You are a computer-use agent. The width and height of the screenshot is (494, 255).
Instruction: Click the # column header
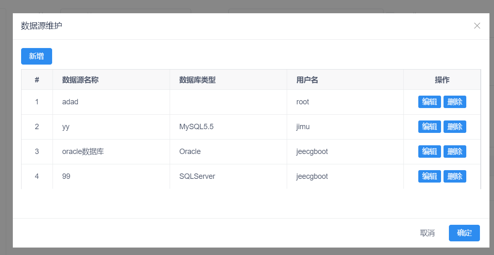tap(37, 80)
